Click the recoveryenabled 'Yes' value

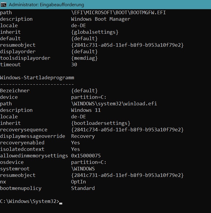(76, 143)
